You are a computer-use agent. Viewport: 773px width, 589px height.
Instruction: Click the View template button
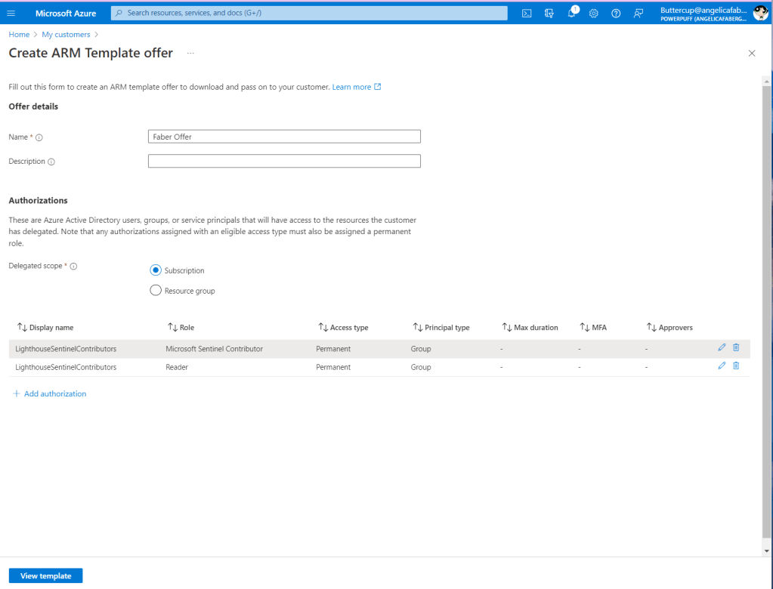pos(45,575)
